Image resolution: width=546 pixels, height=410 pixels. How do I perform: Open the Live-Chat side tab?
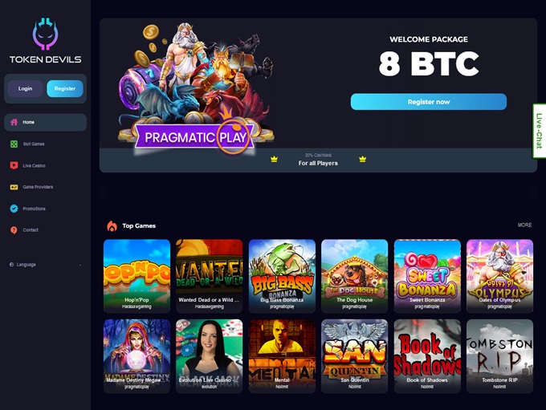[539, 131]
